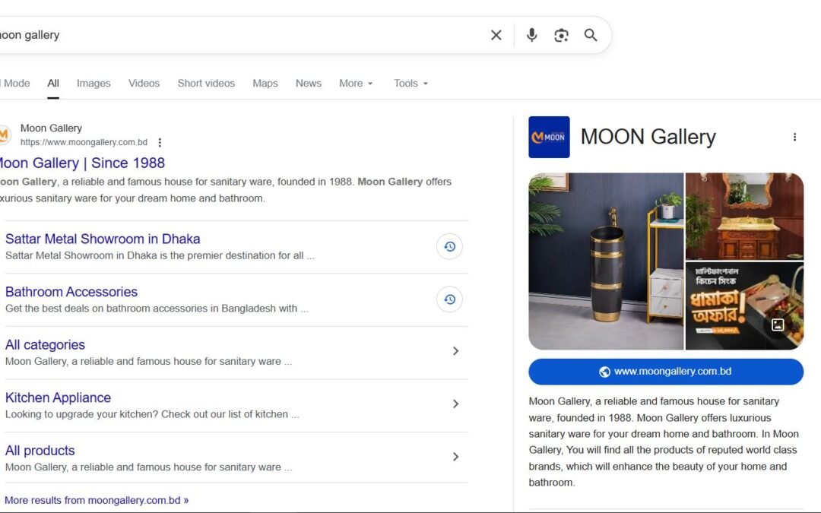The width and height of the screenshot is (821, 513).
Task: Open Google Lens image search
Action: [x=561, y=35]
